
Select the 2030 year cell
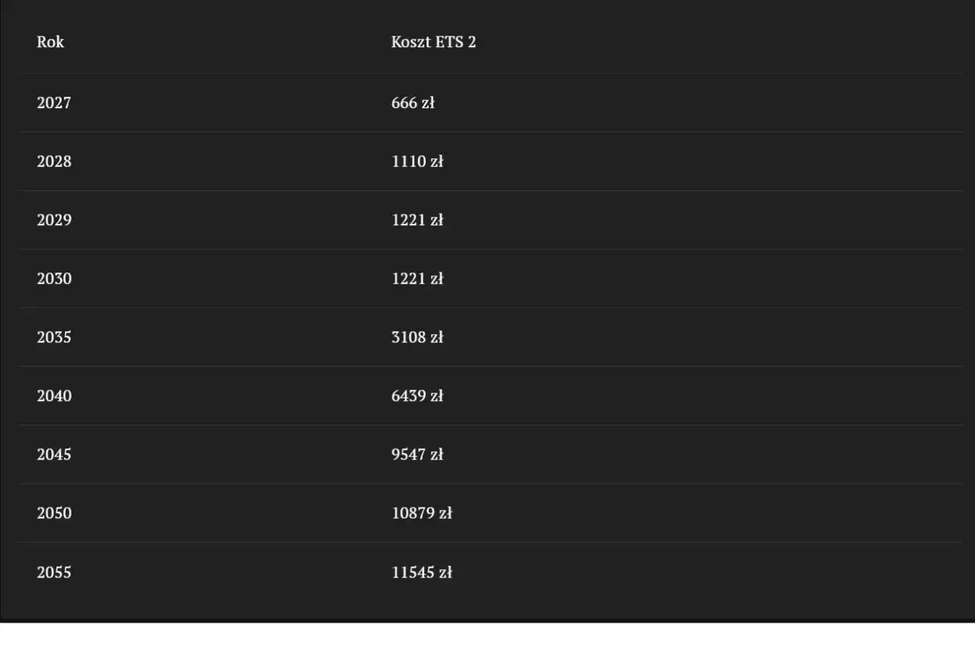tap(54, 279)
